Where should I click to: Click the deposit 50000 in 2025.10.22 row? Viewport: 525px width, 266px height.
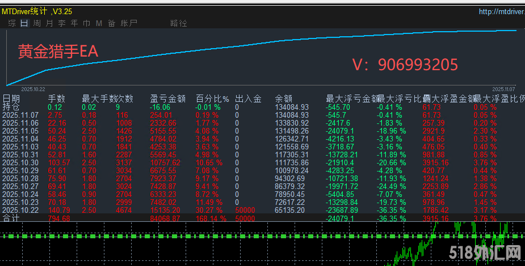pyautogui.click(x=245, y=211)
